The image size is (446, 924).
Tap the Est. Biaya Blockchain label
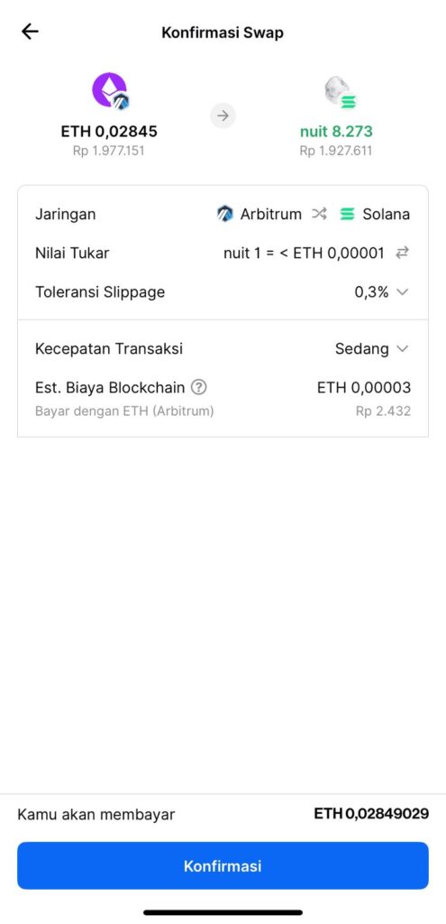(x=110, y=387)
